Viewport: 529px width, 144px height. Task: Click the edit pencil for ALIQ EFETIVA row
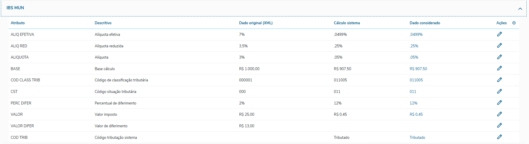(x=500, y=34)
